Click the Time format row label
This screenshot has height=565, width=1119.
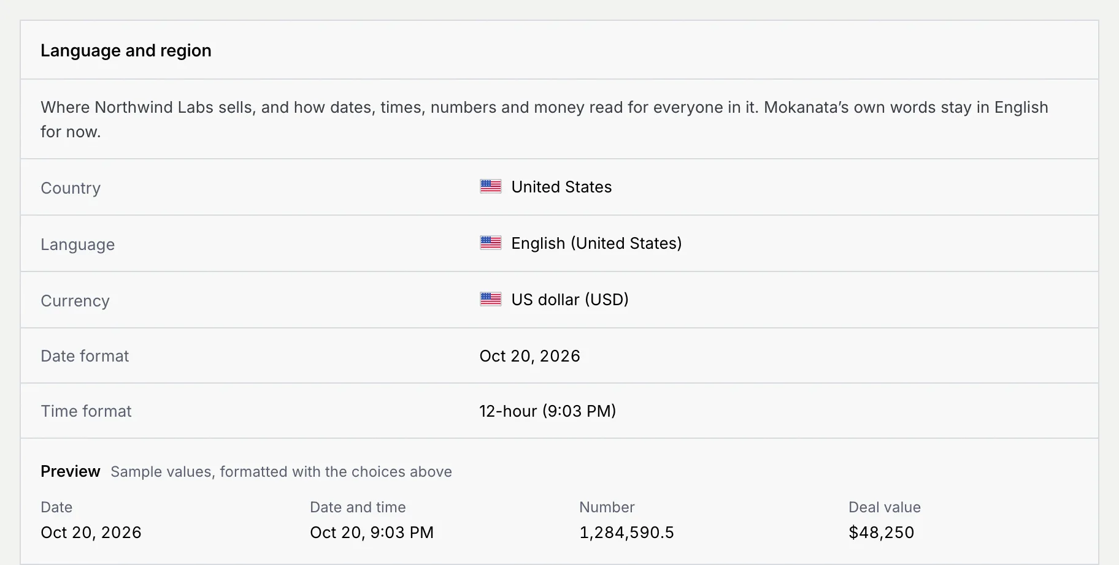point(86,411)
